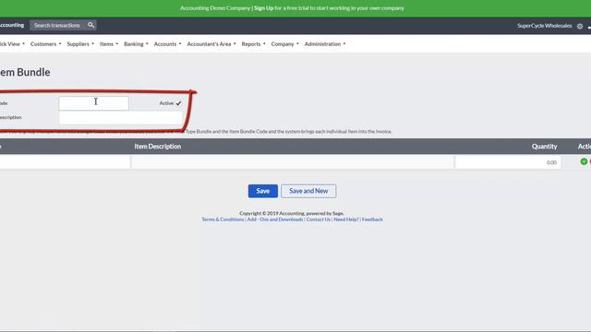Click into the bundle Code input field
Screen dimensions: 591x332
[x=93, y=103]
